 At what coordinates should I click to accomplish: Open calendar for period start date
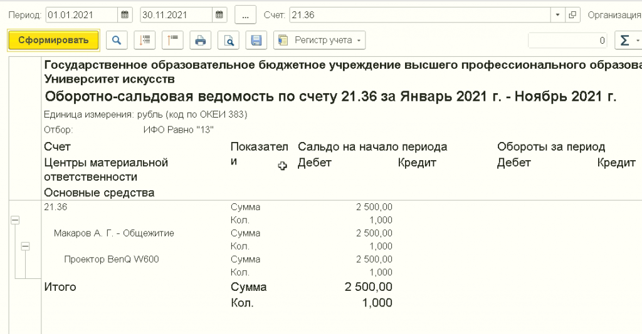pos(126,14)
